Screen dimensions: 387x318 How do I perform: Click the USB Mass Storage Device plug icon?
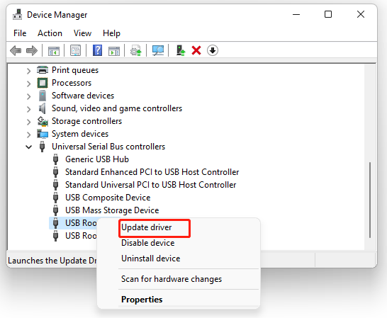[56, 210]
